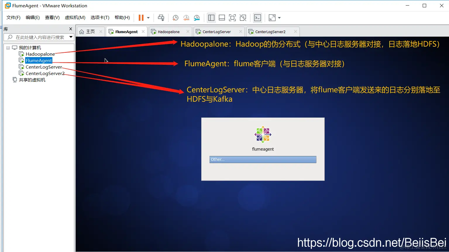Click the Hadoopalone VM icon in tree
The width and height of the screenshot is (449, 252).
click(21, 54)
